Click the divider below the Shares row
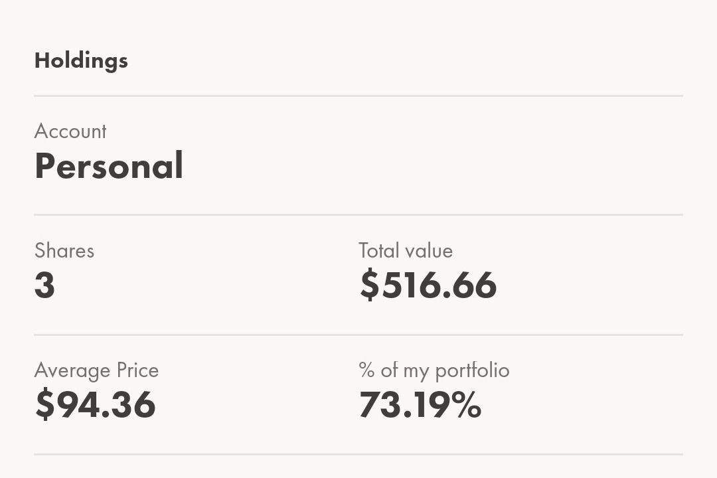717x478 pixels. pos(358,335)
